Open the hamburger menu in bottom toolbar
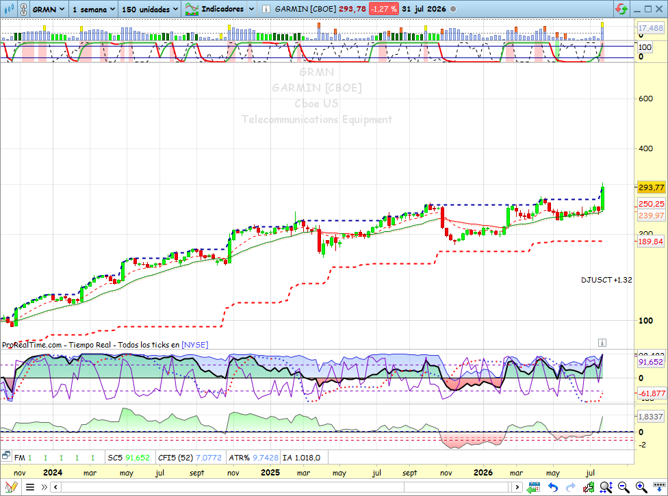The width and height of the screenshot is (668, 496). pyautogui.click(x=30, y=486)
